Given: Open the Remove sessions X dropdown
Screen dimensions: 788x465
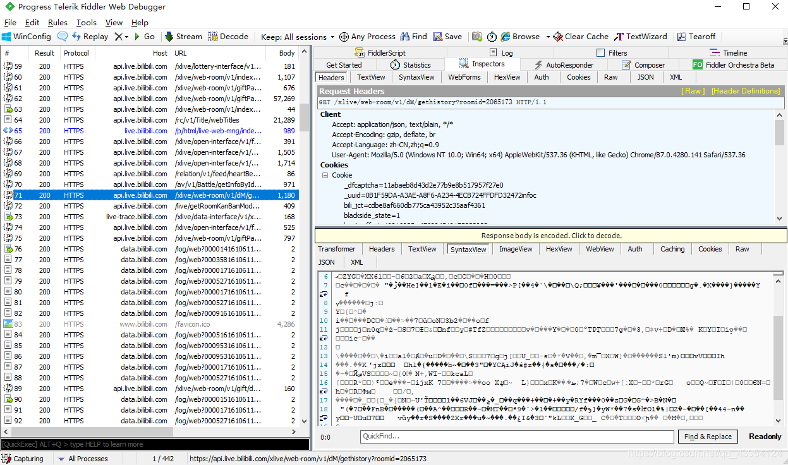Looking at the screenshot, I should [121, 37].
